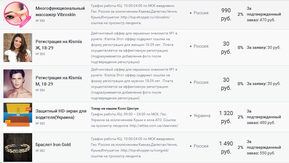Select the Регистрация на Kismia Ж, 18-29 title
289x163 pixels.
click(x=59, y=44)
